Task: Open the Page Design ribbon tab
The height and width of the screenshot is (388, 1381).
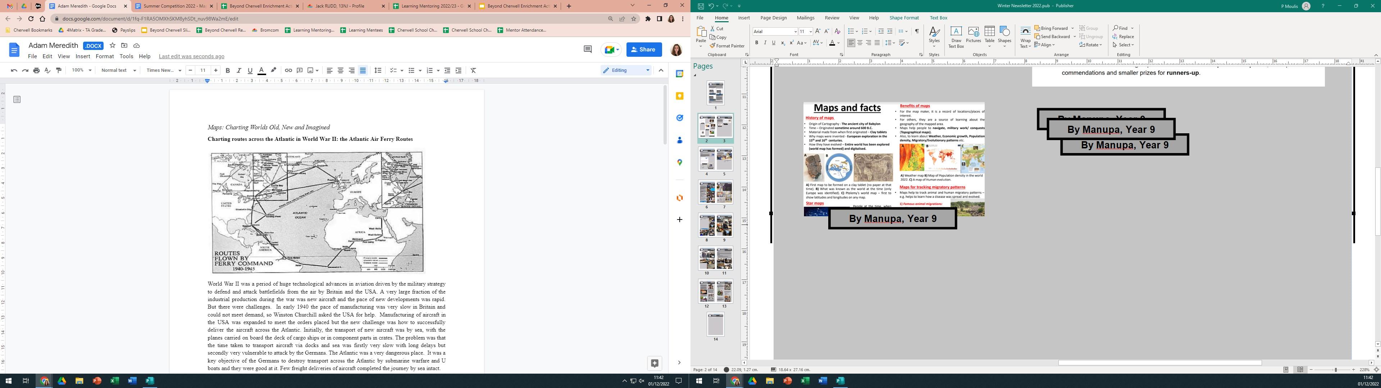Action: (773, 18)
